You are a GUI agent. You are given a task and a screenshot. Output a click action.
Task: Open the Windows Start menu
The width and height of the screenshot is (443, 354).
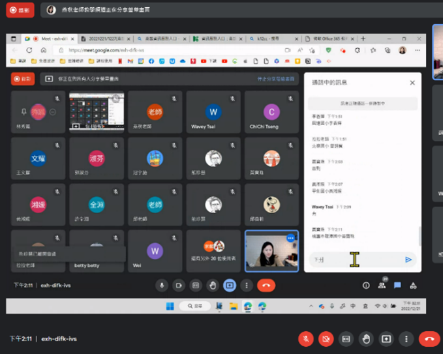click(170, 306)
